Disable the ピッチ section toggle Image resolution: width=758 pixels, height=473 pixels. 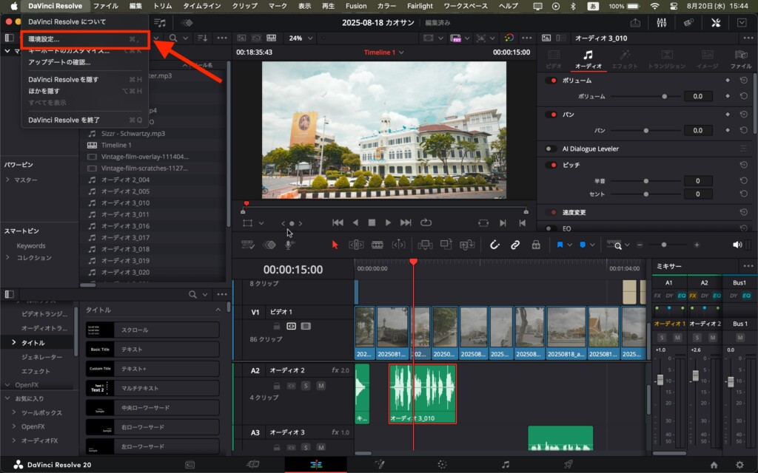[551, 165]
